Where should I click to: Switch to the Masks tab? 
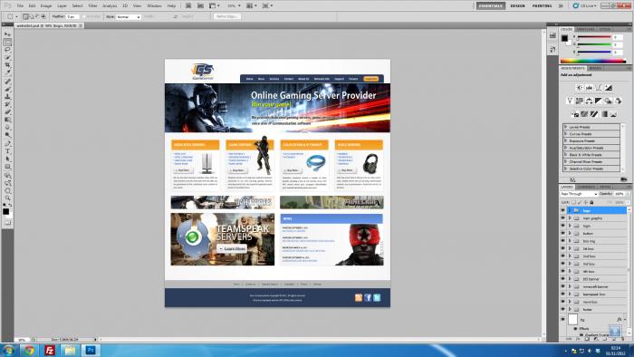click(x=596, y=68)
